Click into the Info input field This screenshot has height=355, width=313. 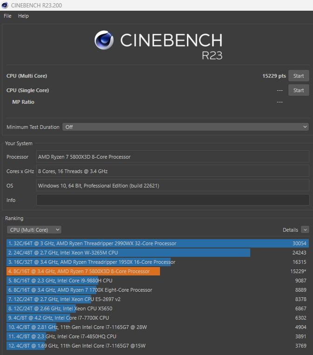coord(173,200)
